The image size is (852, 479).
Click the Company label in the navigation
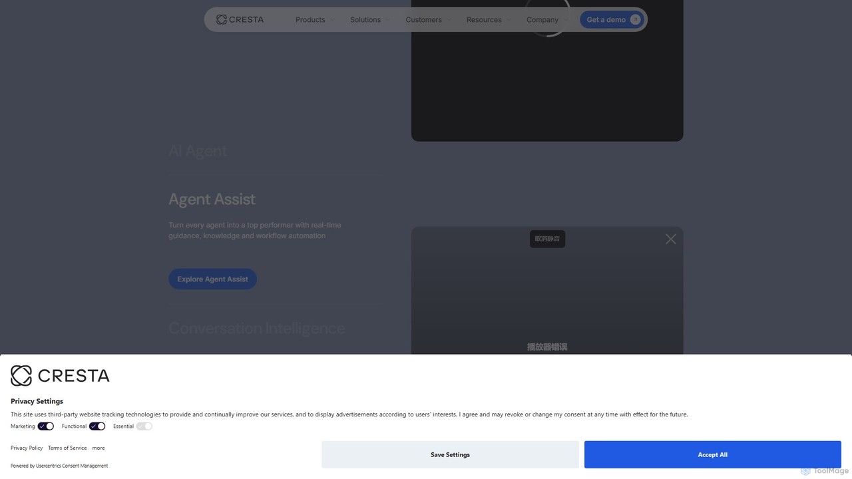click(542, 20)
